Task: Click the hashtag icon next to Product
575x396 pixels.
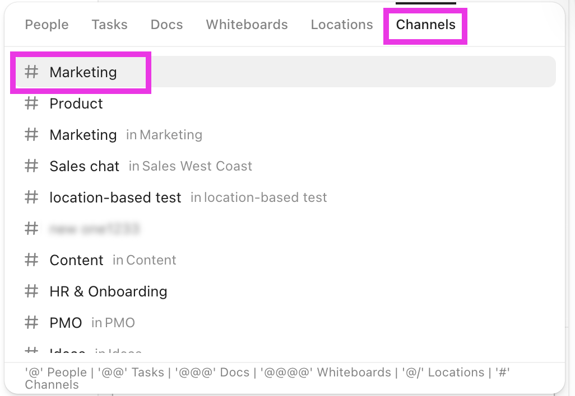Action: tap(31, 103)
